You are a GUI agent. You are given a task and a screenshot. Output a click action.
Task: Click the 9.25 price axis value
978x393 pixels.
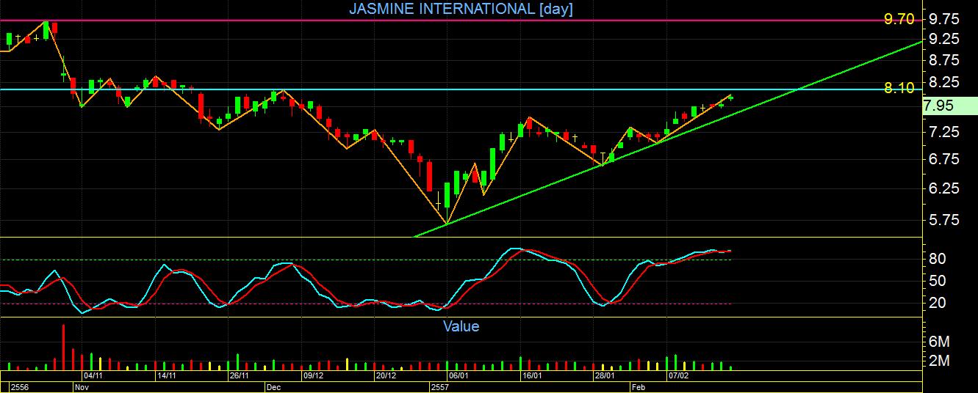coord(944,39)
